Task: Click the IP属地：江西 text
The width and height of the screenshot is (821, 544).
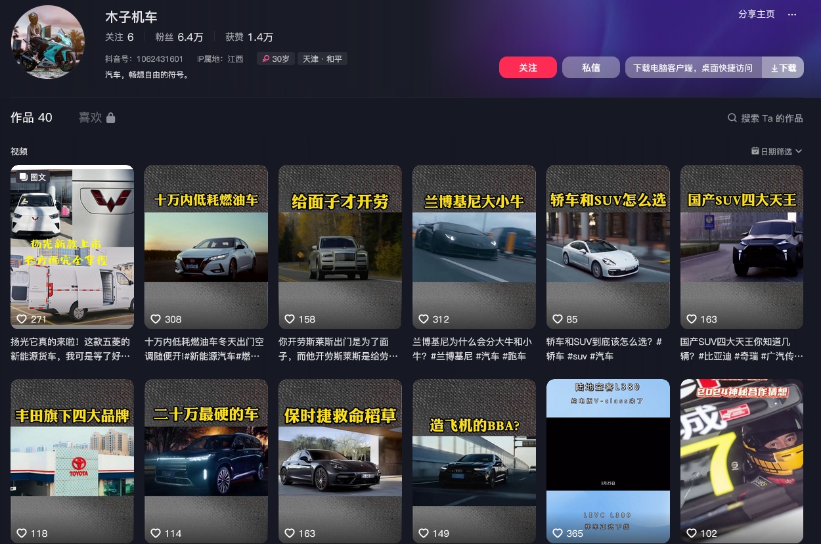Action: 221,59
